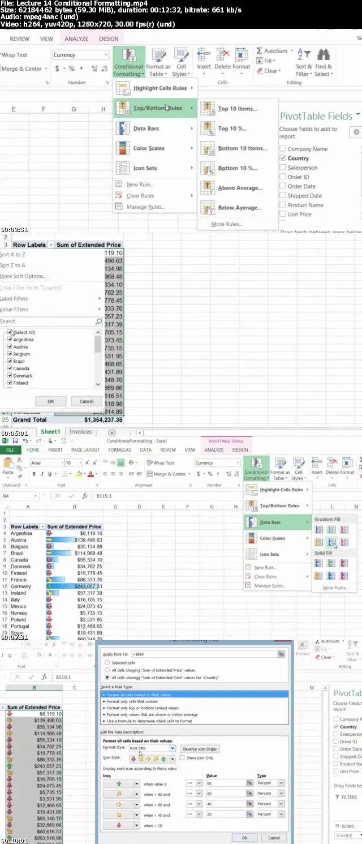Uncheck Canada in the filter list

[x=9, y=369]
